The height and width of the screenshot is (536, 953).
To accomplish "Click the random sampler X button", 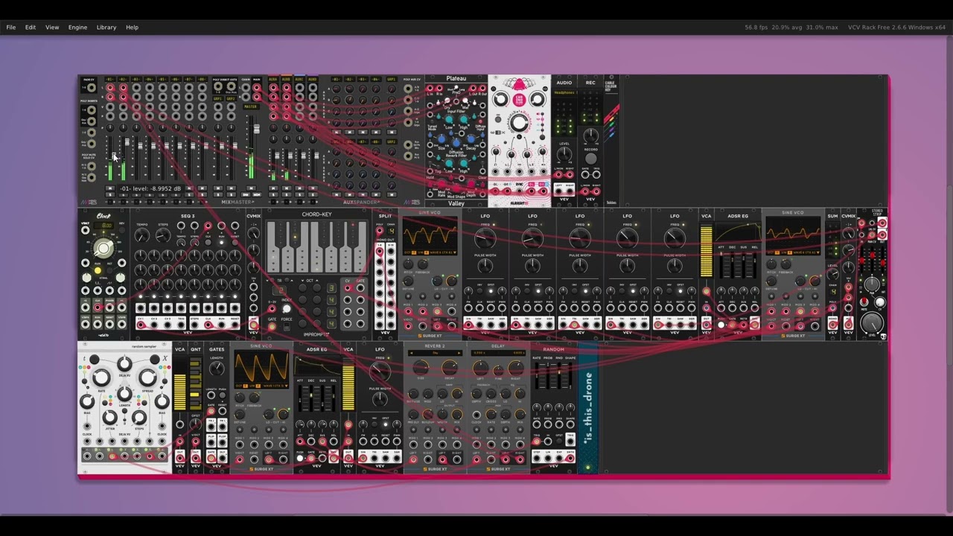I will [x=154, y=359].
